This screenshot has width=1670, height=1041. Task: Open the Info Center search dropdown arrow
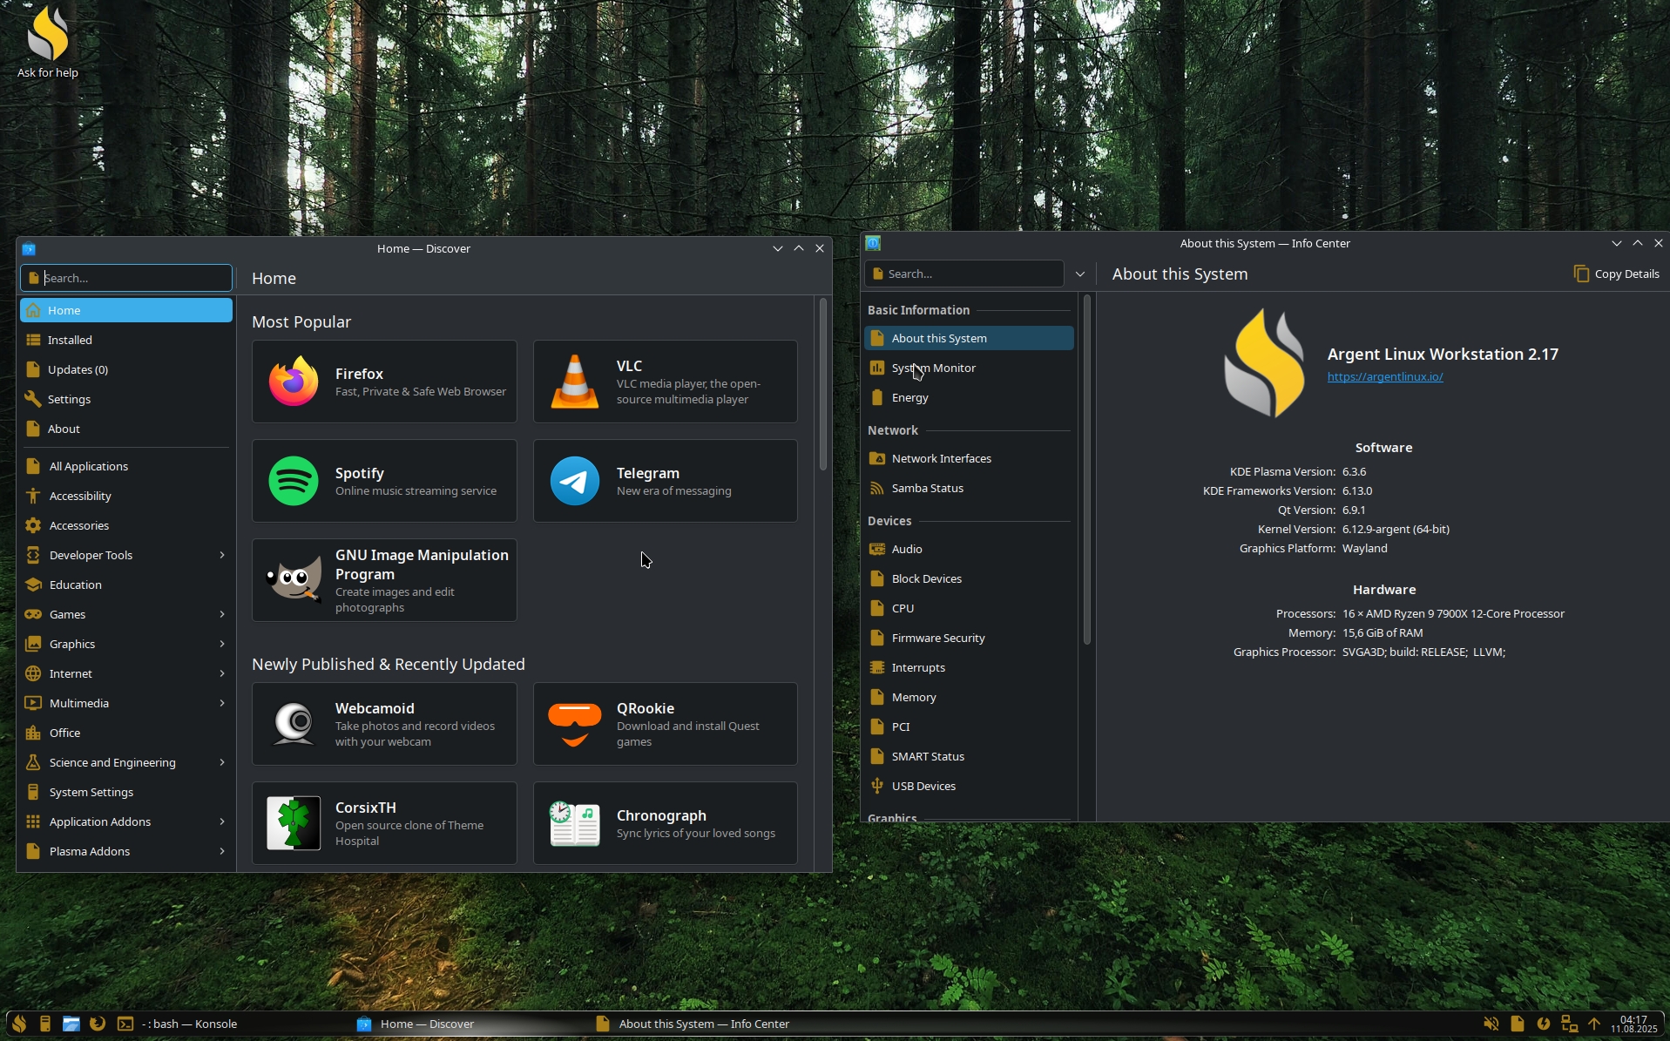(1079, 274)
